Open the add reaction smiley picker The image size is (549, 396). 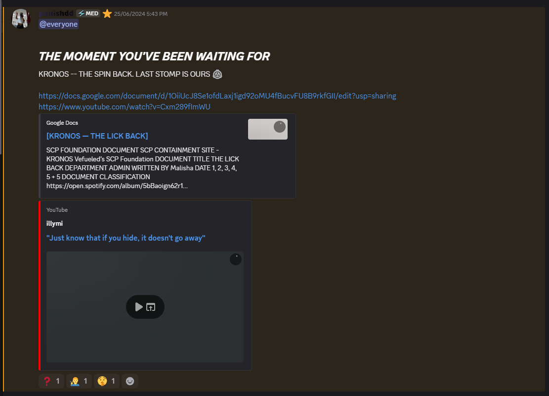coord(130,381)
